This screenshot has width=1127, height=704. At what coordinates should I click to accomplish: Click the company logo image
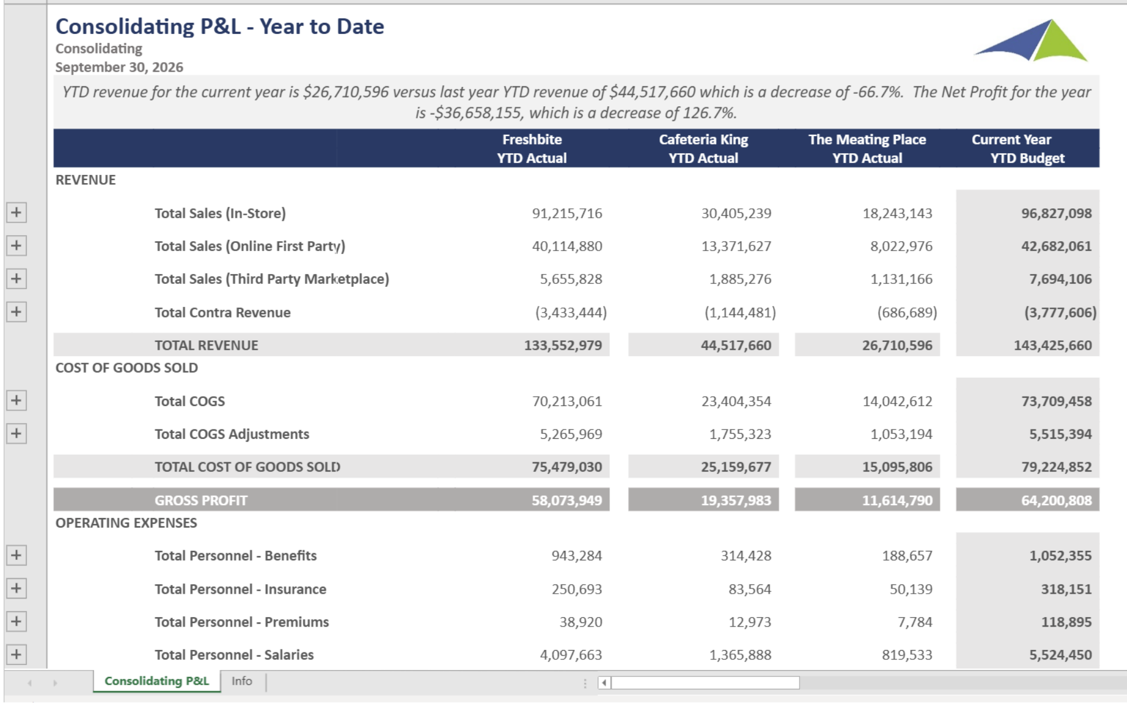(x=1031, y=40)
